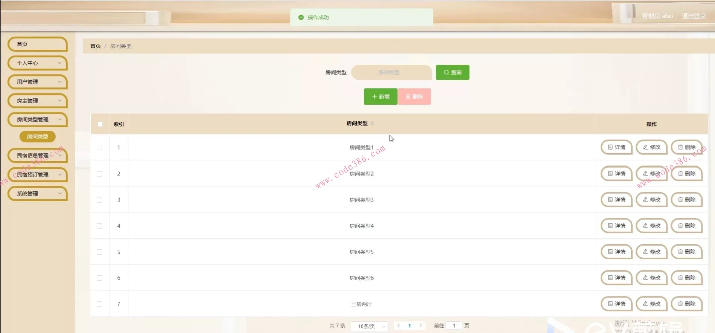715x333 pixels.
Task: Click the 房间类型5 table cell
Action: click(361, 252)
